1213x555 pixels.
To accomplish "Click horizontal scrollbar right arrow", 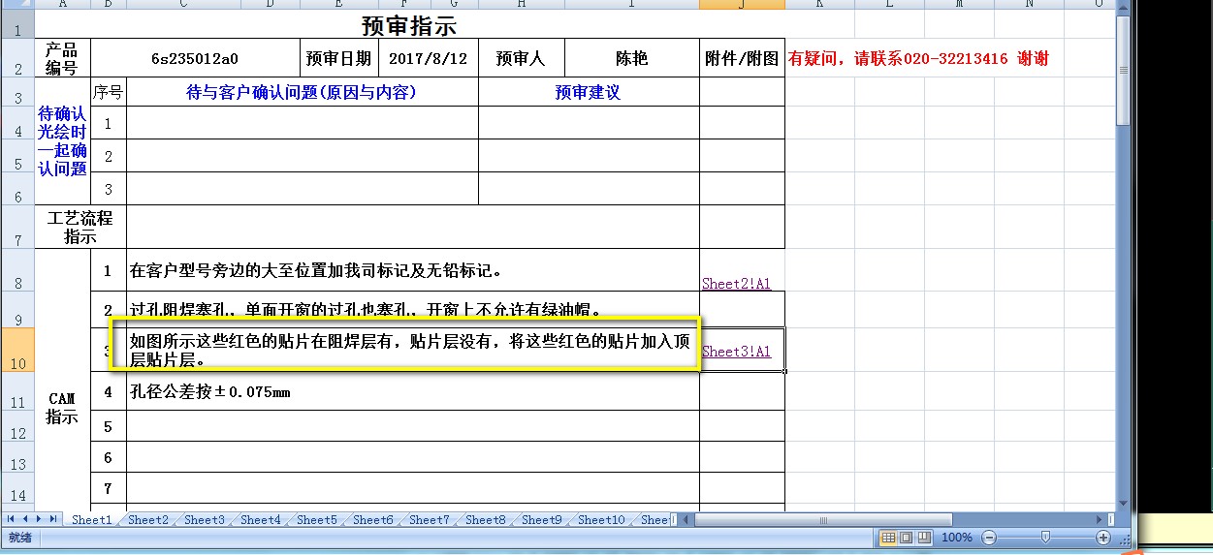I will (x=1099, y=520).
